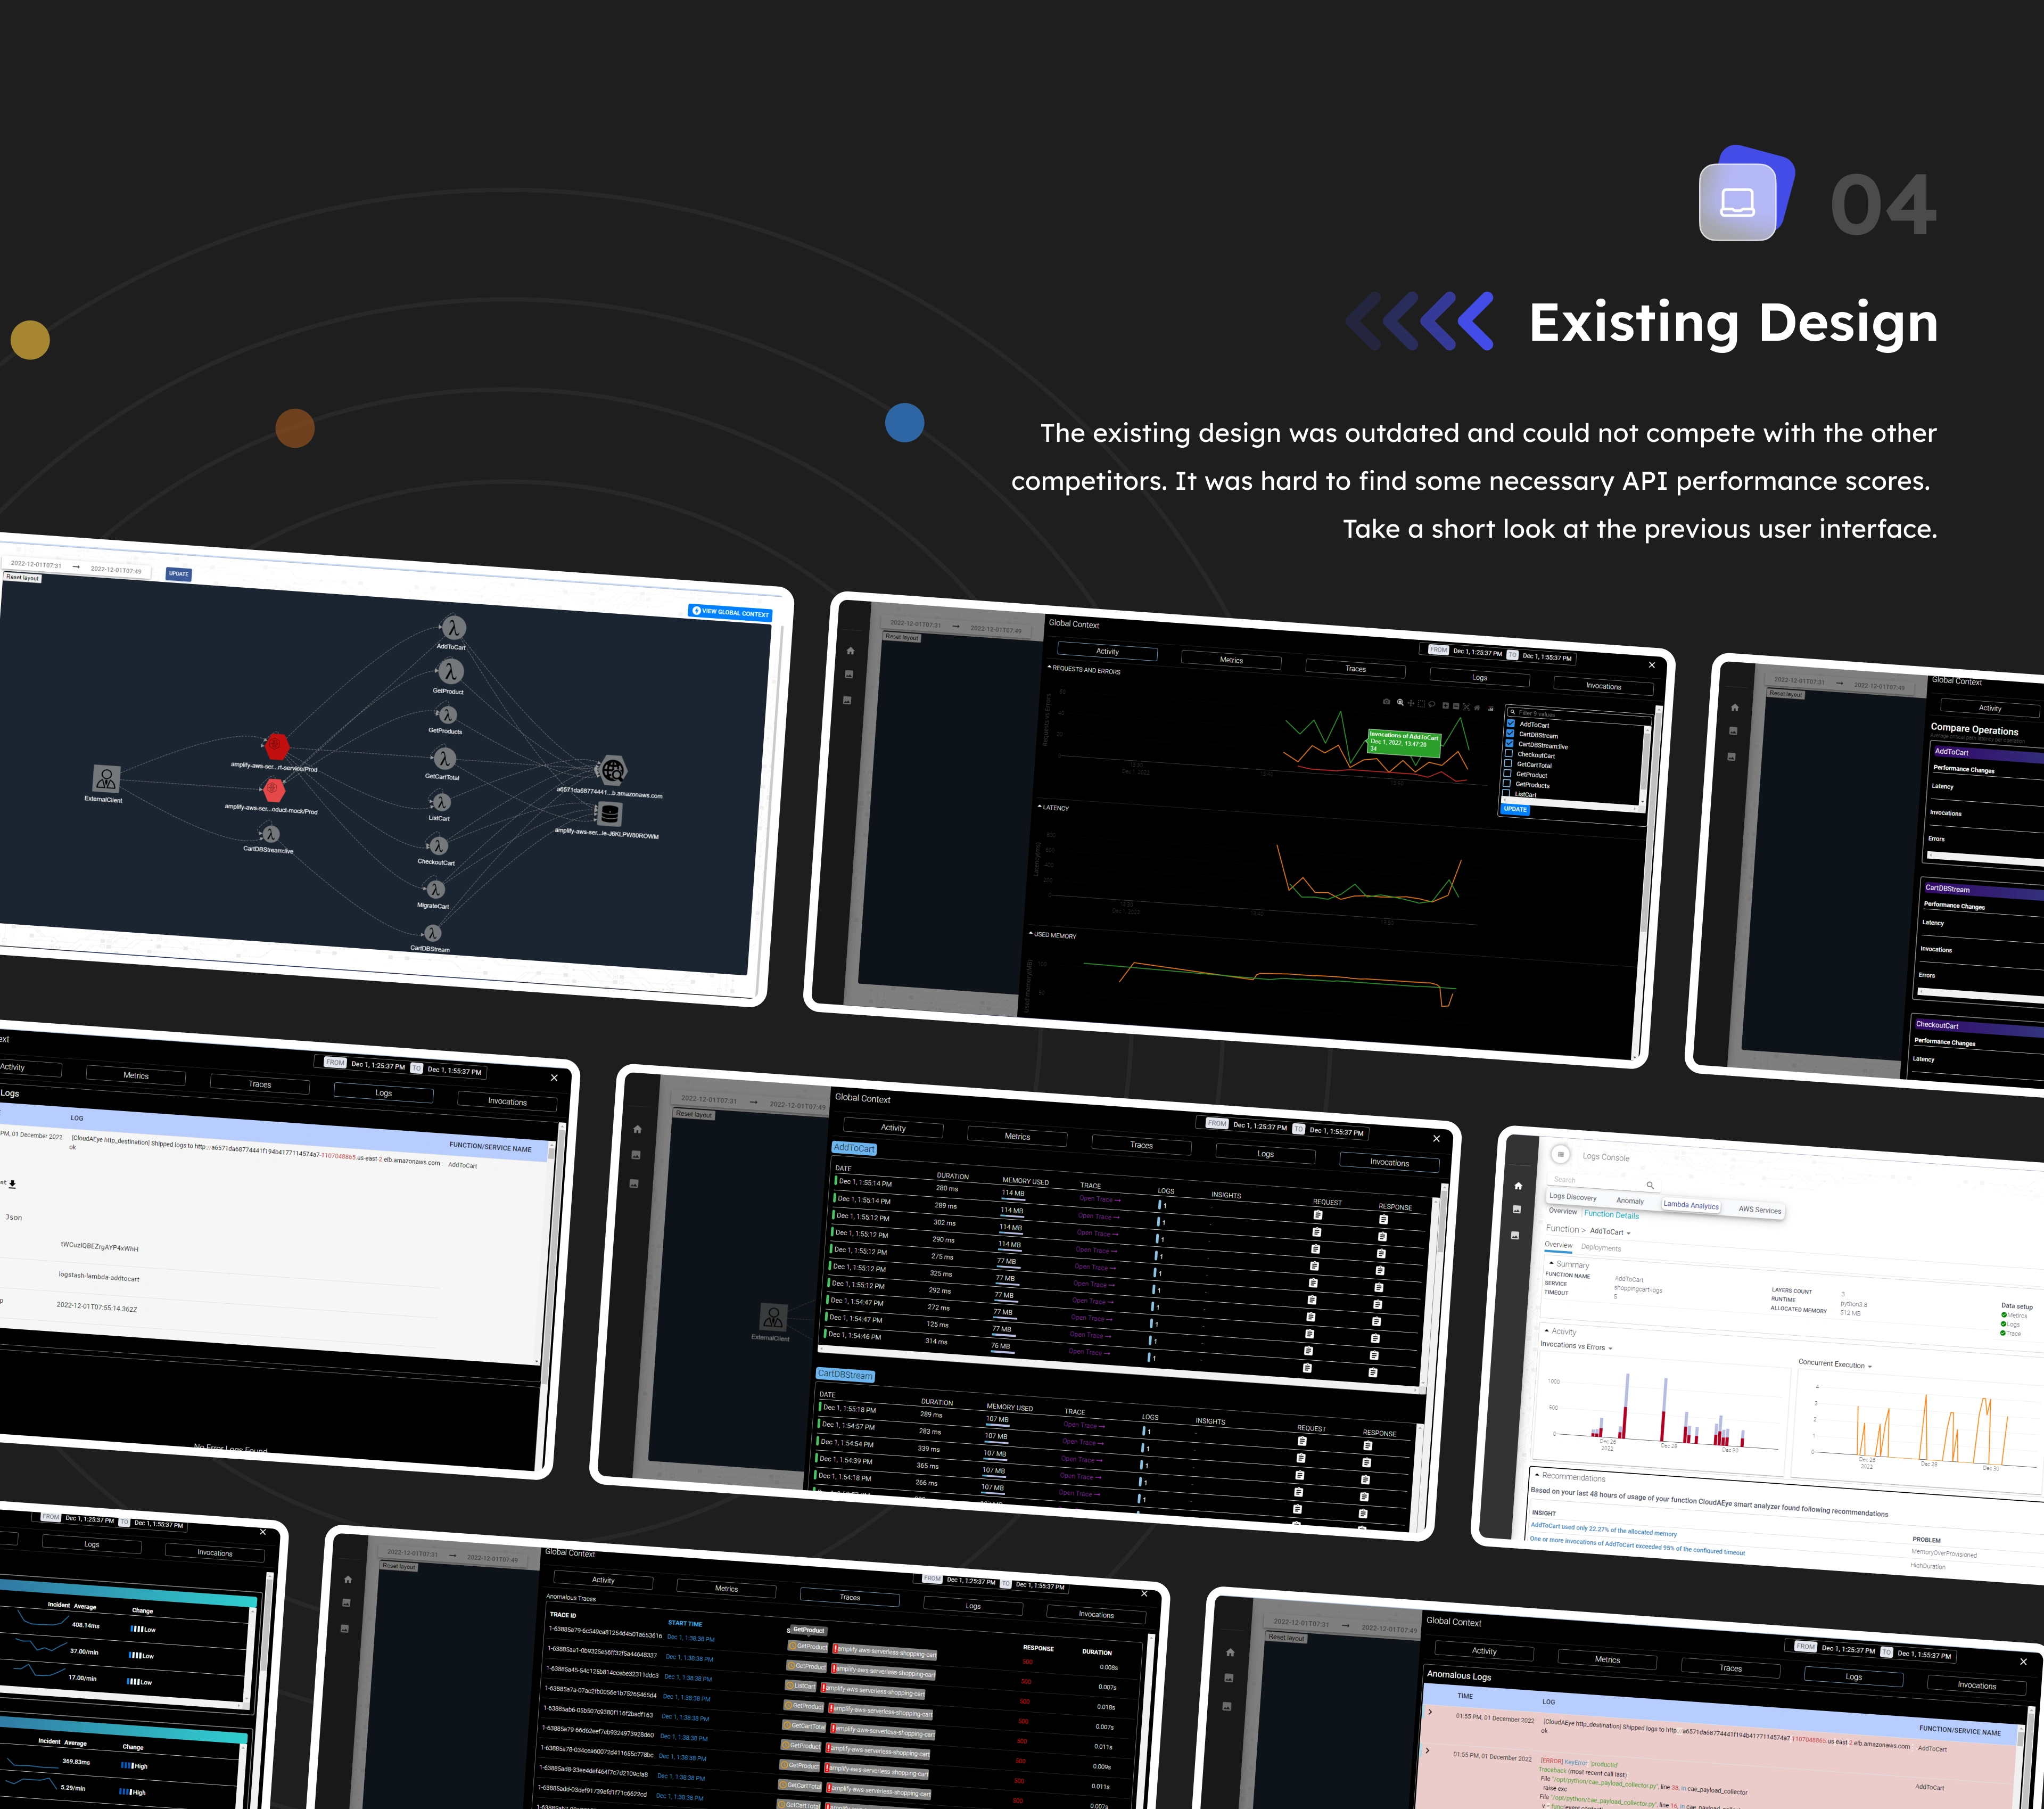Click the round menu icon beside Logs Console
2044x1809 pixels.
pyautogui.click(x=1560, y=1154)
